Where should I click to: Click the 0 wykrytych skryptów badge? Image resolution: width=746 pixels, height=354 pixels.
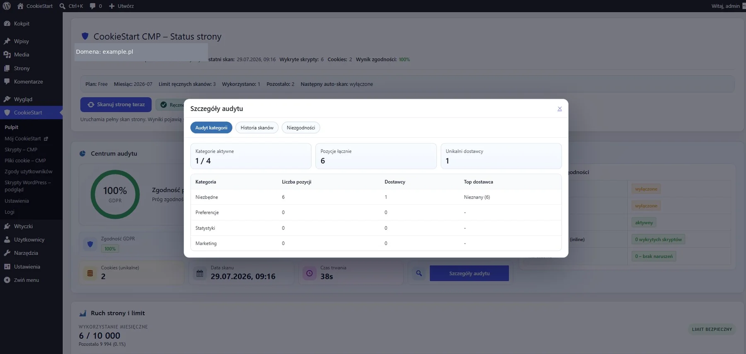658,239
